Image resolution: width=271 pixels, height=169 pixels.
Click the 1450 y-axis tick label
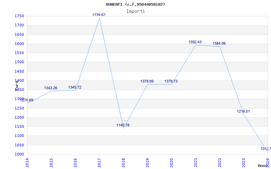[x=19, y=71]
